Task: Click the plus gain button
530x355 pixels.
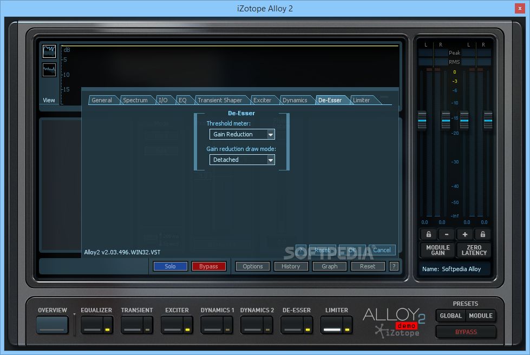Action: (x=464, y=234)
